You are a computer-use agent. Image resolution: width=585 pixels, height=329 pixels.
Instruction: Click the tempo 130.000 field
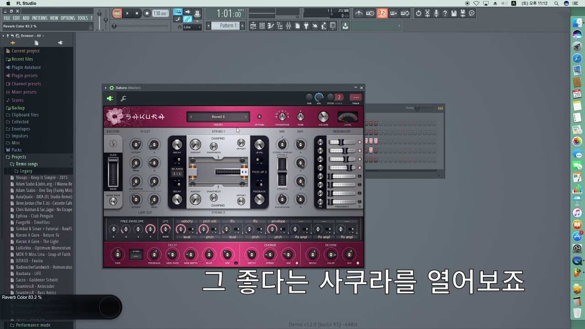pyautogui.click(x=160, y=13)
